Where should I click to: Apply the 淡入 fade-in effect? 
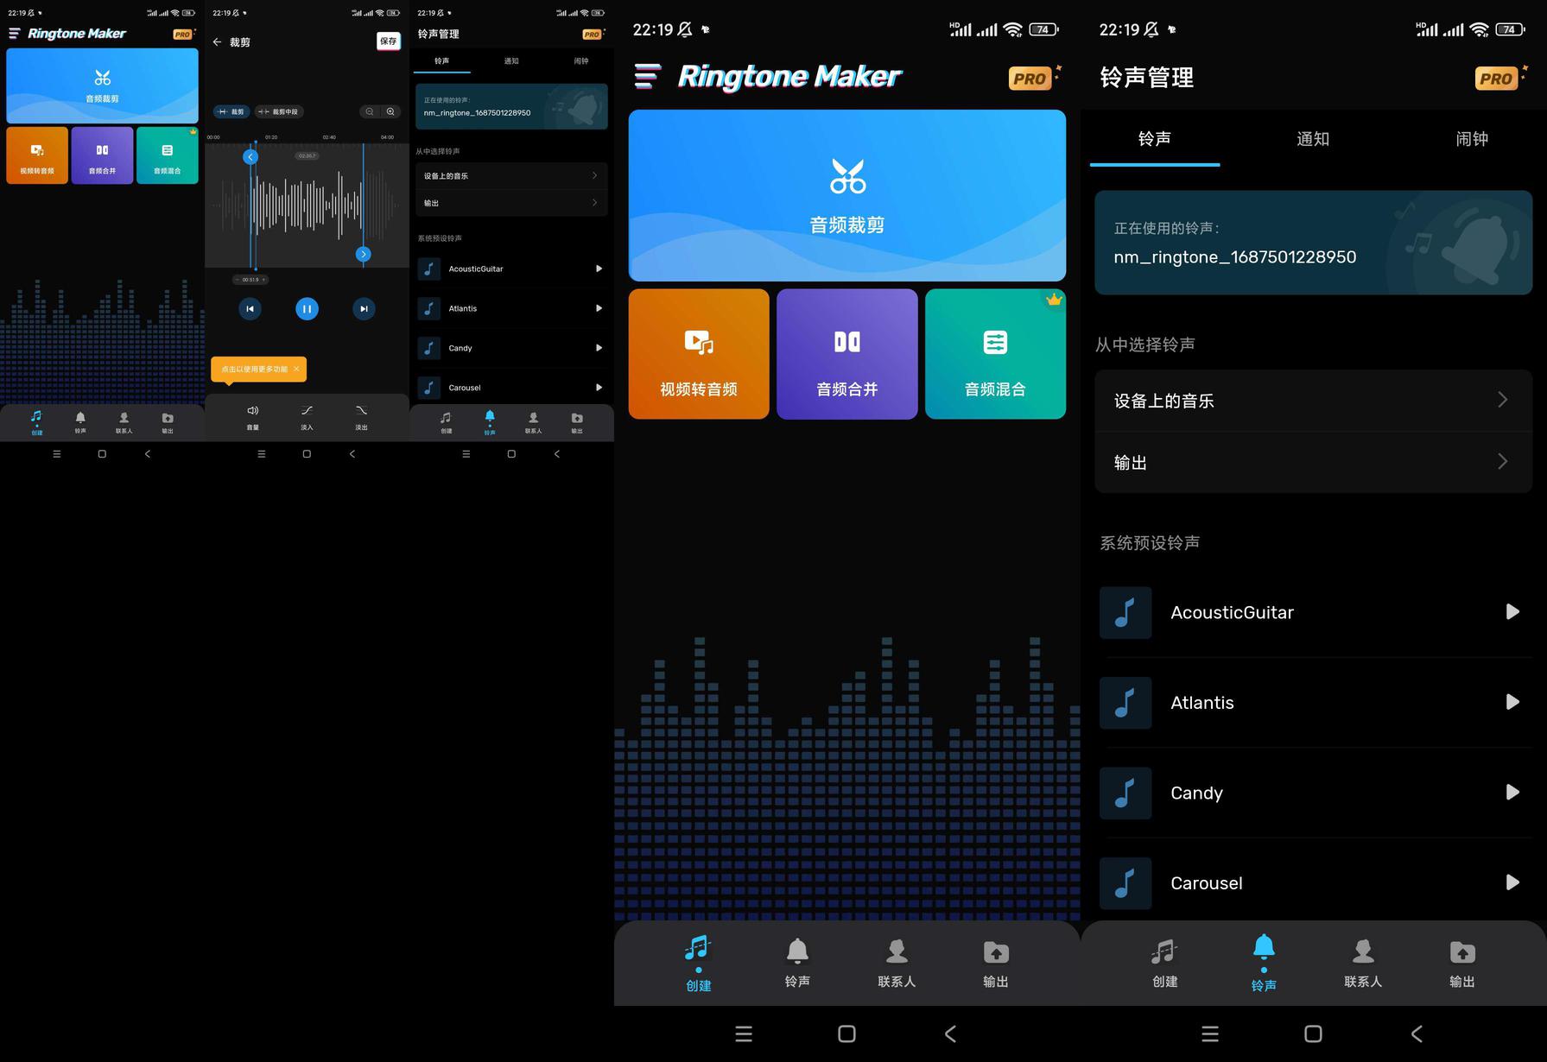[x=307, y=416]
